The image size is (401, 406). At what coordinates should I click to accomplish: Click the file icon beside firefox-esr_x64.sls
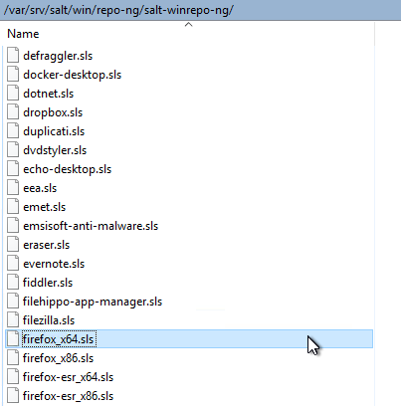click(13, 376)
